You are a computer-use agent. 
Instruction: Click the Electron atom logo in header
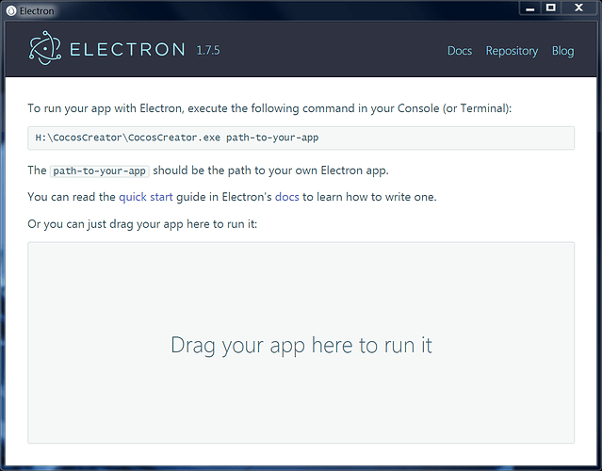click(x=45, y=48)
